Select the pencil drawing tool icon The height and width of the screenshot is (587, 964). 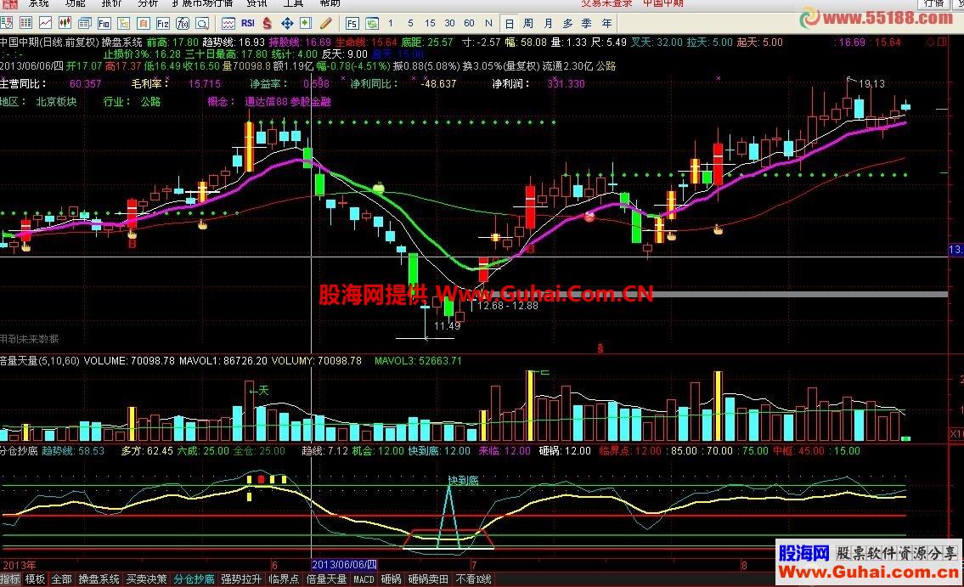pos(326,23)
